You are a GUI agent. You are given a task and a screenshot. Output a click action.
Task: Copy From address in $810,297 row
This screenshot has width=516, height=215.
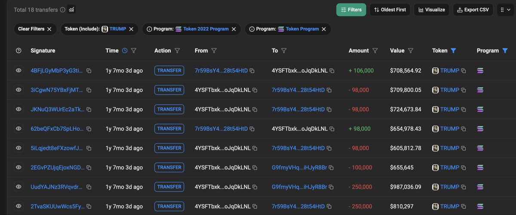(x=255, y=206)
